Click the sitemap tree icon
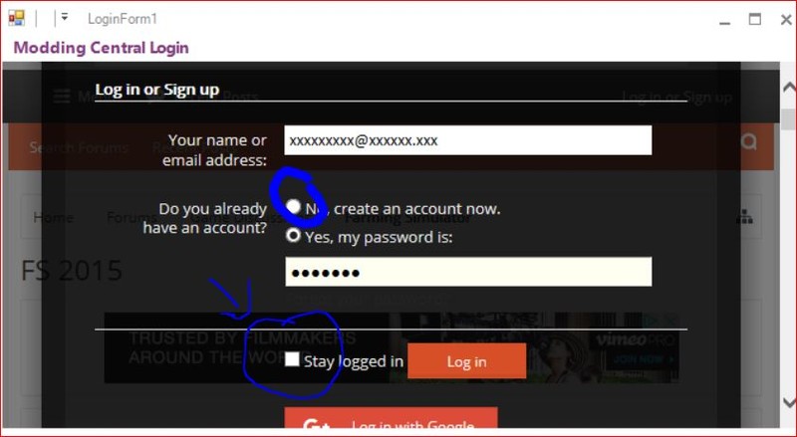Viewport: 797px width, 437px height. (744, 217)
